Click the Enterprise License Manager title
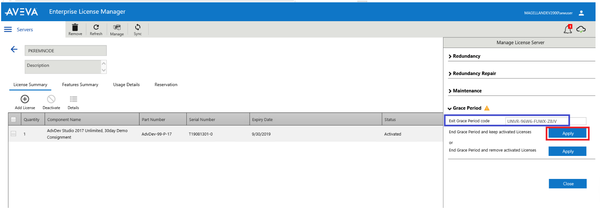 click(87, 12)
